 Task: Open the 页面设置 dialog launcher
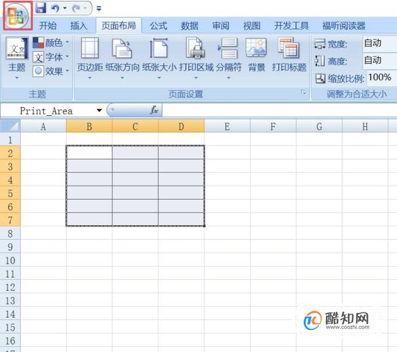click(303, 93)
